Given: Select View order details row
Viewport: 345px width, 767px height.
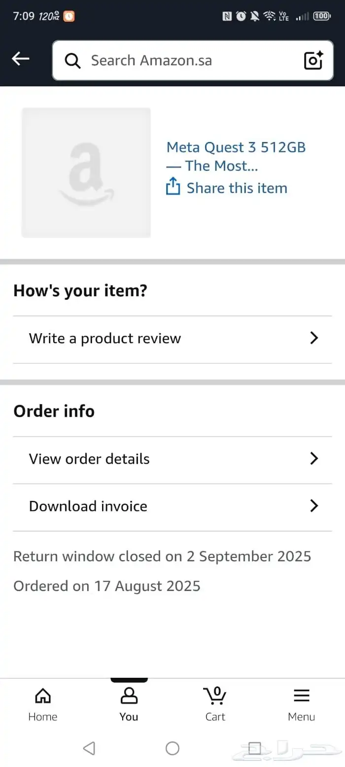Looking at the screenshot, I should (89, 459).
